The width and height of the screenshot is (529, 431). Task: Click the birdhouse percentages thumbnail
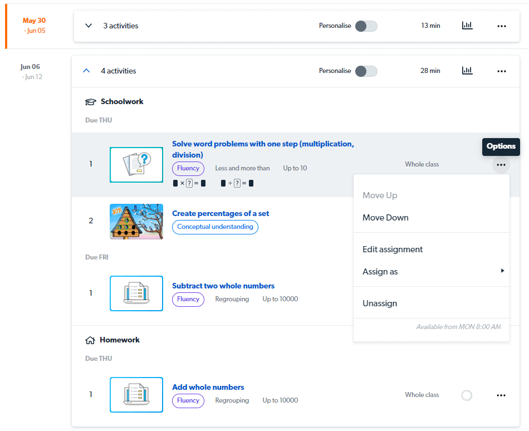pyautogui.click(x=136, y=221)
